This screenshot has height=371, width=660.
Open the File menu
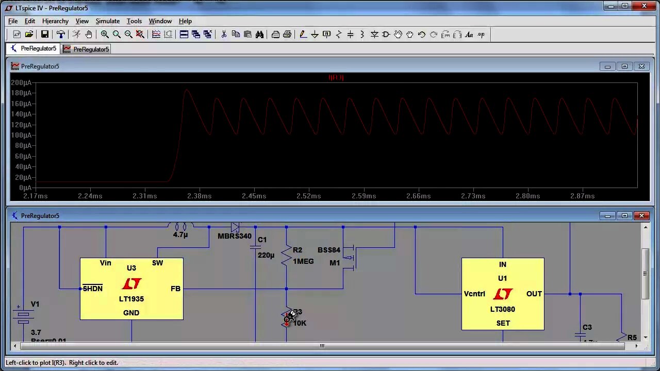point(13,21)
